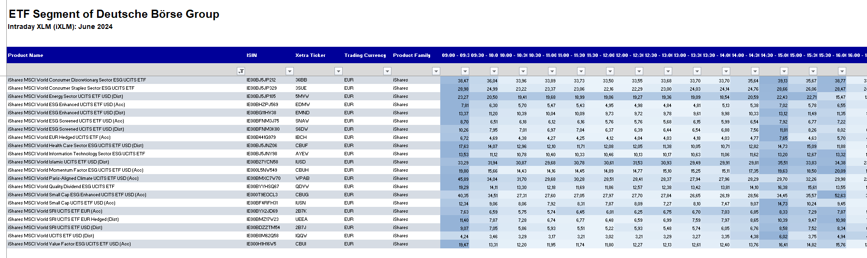
Task: Open the Xetra Ticker filter dropdown
Action: pyautogui.click(x=339, y=71)
